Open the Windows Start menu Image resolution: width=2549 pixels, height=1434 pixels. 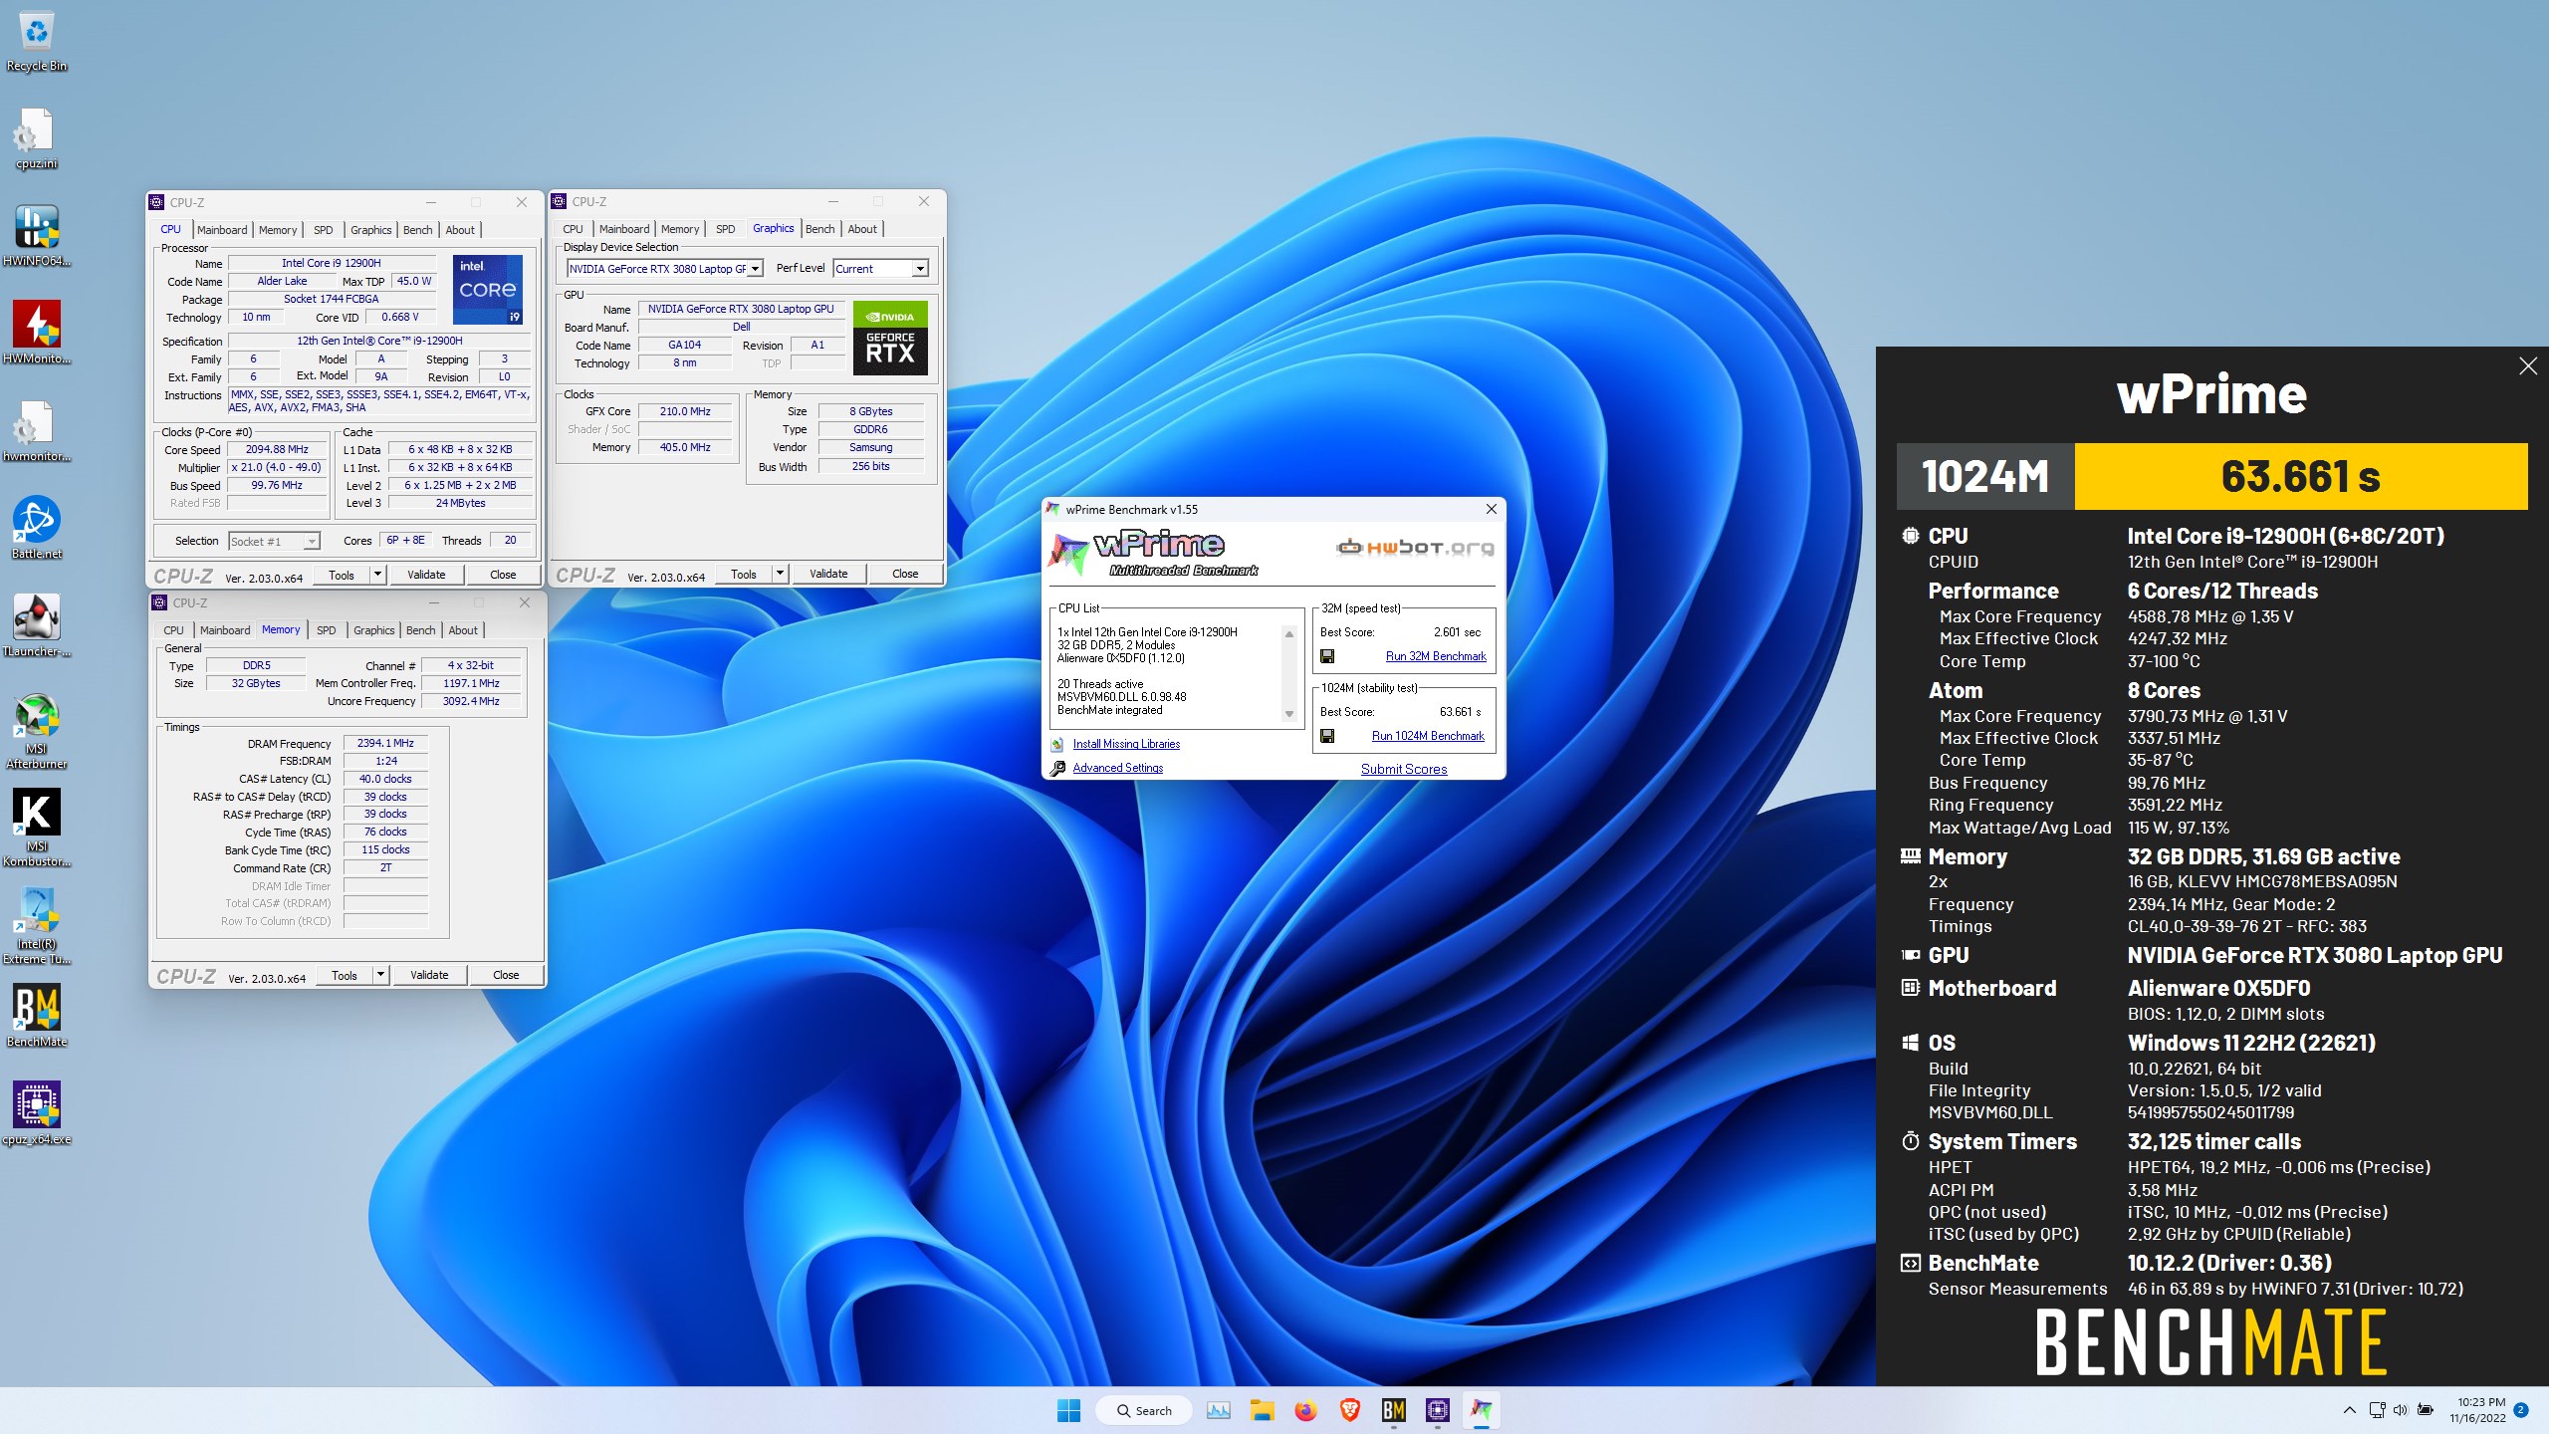[x=1068, y=1410]
